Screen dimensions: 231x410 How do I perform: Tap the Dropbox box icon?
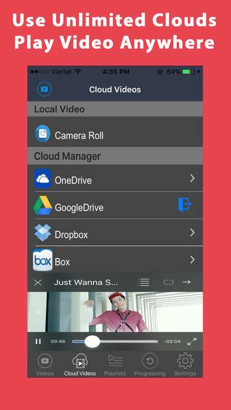pyautogui.click(x=42, y=233)
